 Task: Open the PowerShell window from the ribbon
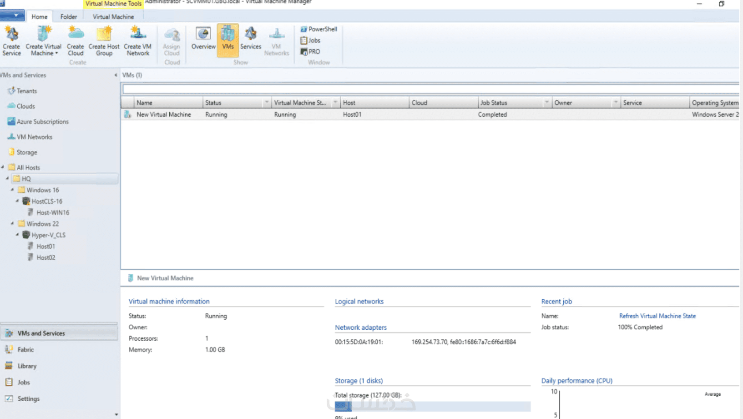point(318,29)
